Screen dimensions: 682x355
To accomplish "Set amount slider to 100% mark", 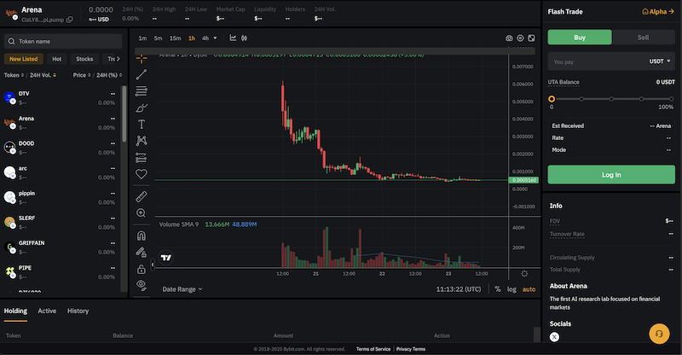I will point(671,99).
